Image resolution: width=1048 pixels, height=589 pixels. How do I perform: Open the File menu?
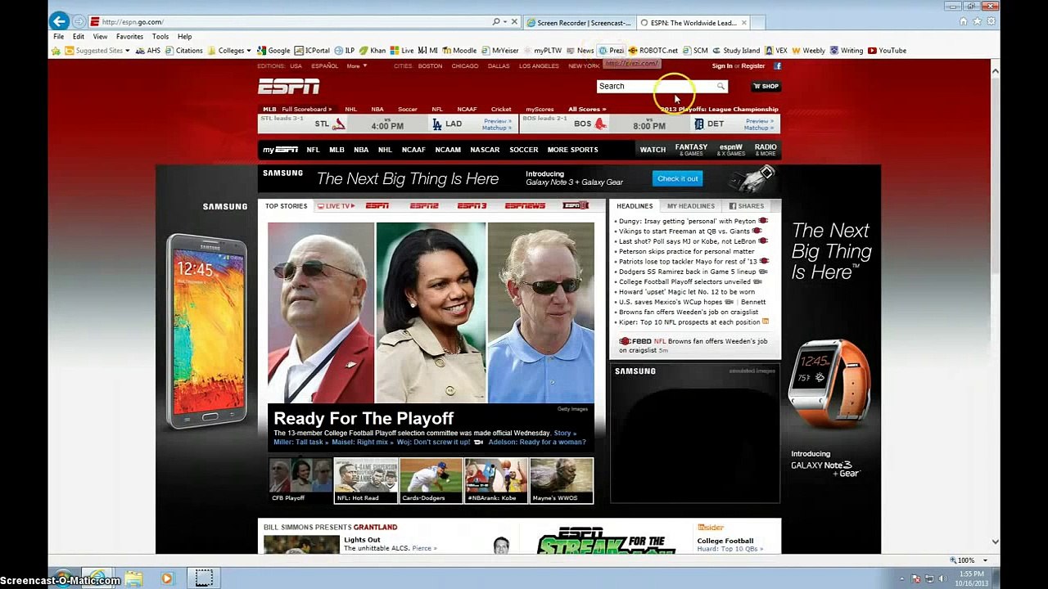[x=59, y=37]
